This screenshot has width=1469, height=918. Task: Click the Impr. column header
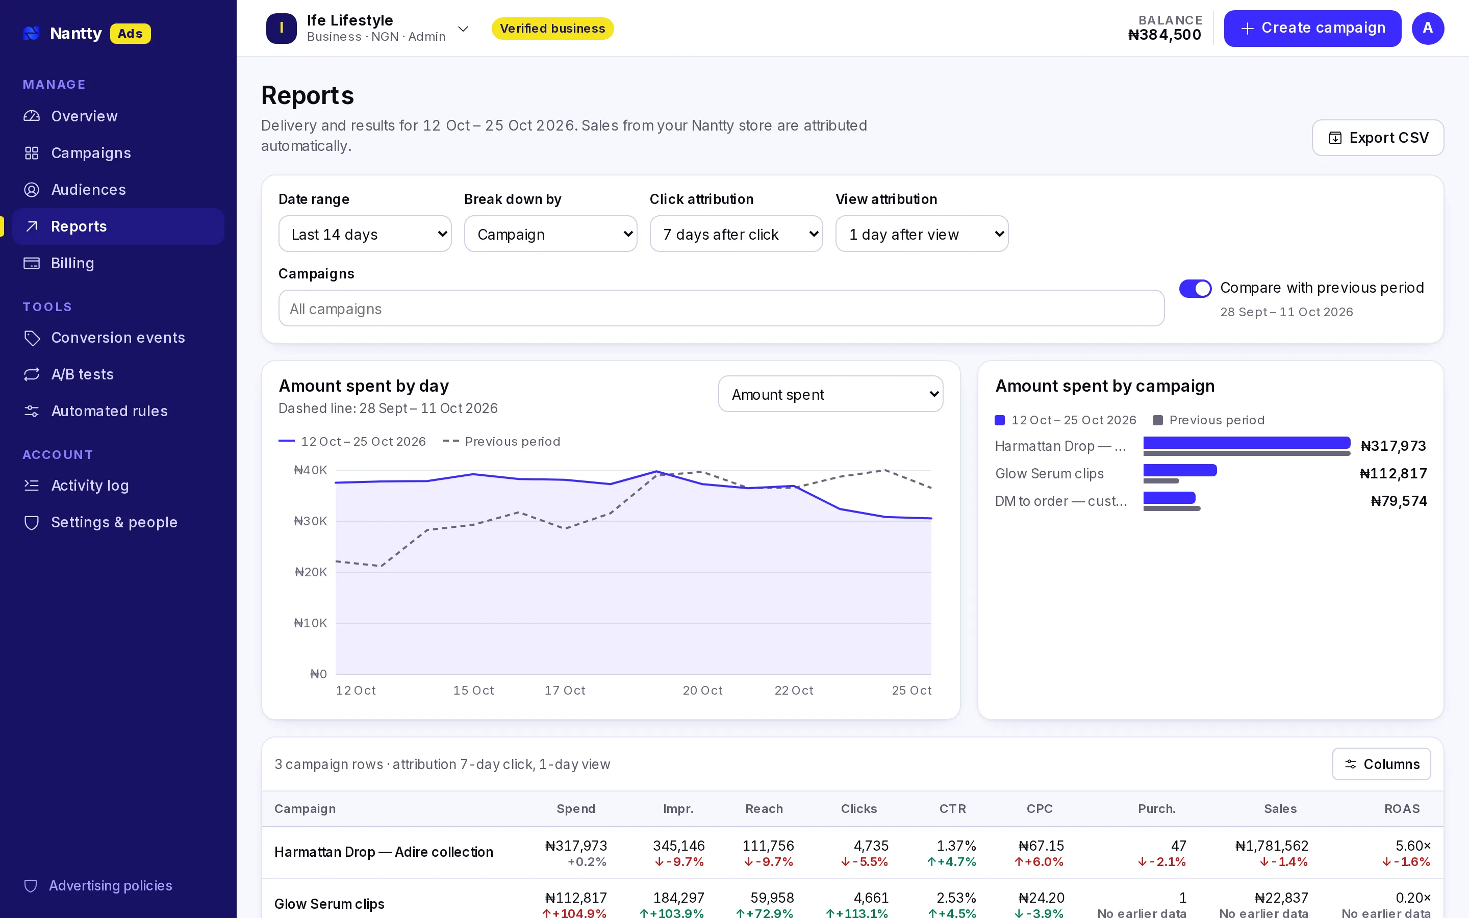point(678,809)
